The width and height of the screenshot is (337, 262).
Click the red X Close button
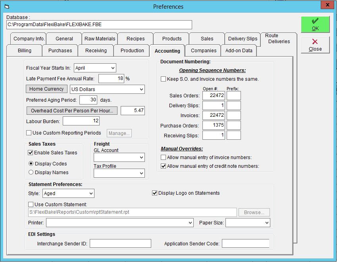315,45
